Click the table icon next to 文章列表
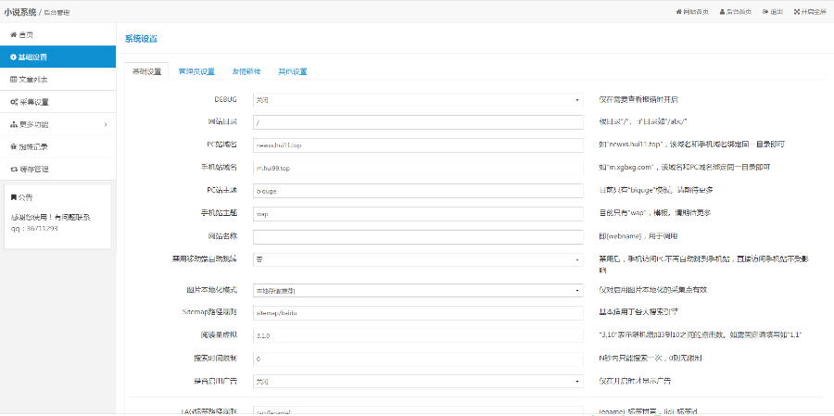Image resolution: width=834 pixels, height=416 pixels. point(13,80)
